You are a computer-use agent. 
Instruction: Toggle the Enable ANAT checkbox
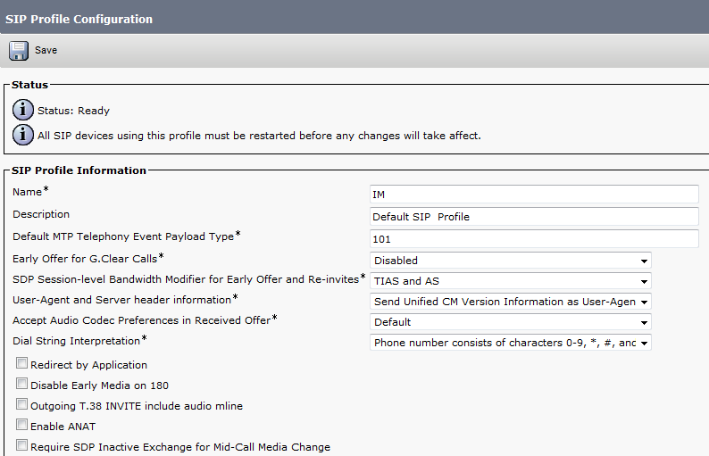(x=21, y=426)
